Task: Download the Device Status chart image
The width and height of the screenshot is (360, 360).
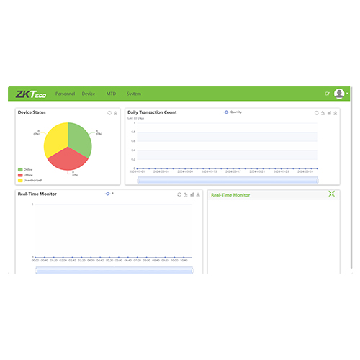Action: coord(116,113)
